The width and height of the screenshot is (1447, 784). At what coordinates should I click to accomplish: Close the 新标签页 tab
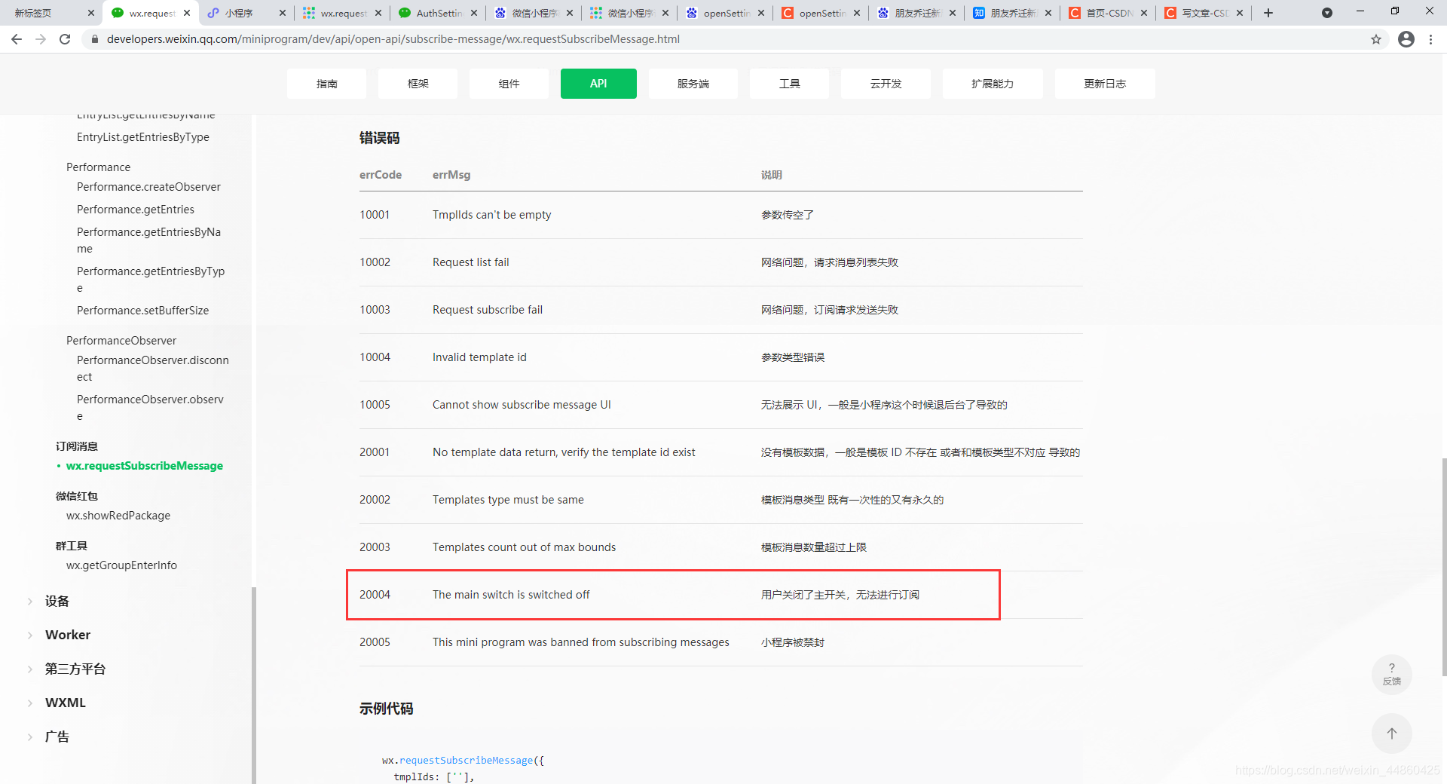click(x=90, y=13)
